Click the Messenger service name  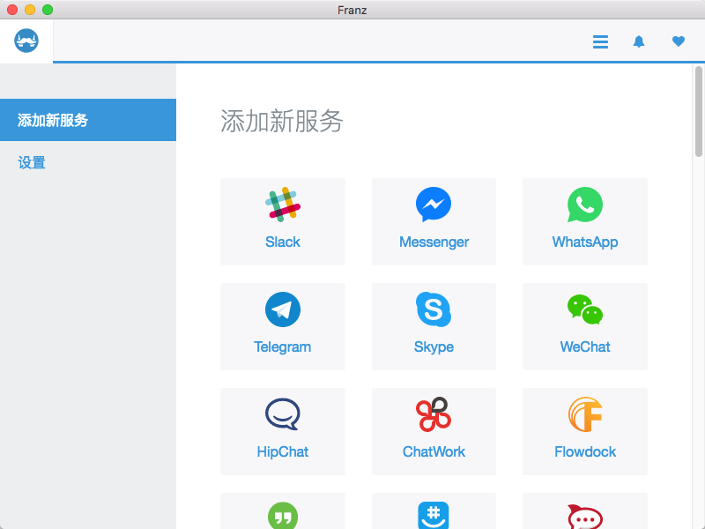(x=434, y=242)
